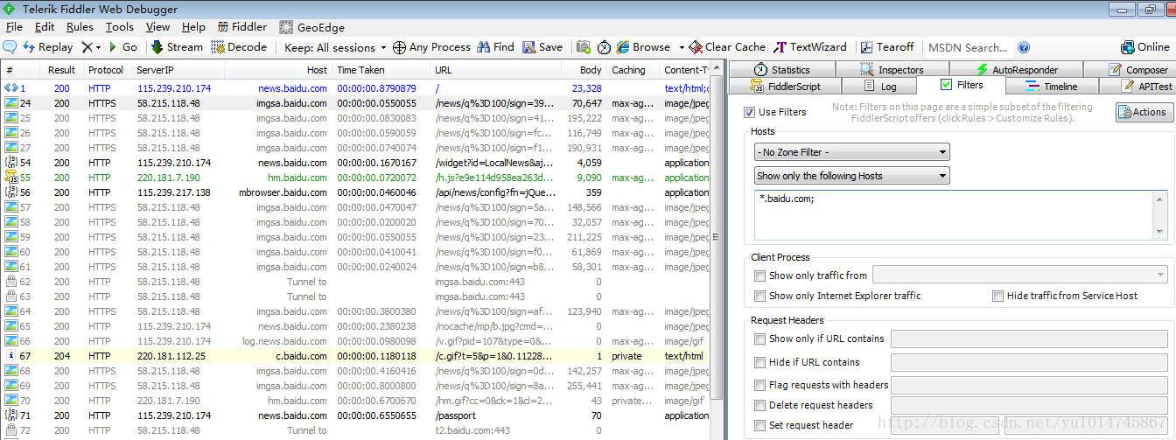This screenshot has width=1176, height=440.
Task: Switch to the Statistics tab
Action: [x=781, y=69]
